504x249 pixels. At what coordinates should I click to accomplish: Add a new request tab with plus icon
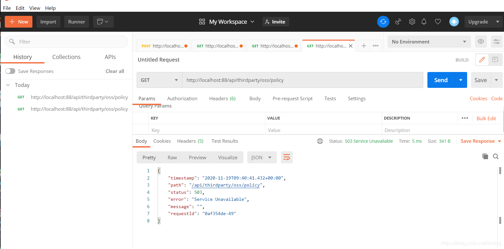coord(364,46)
